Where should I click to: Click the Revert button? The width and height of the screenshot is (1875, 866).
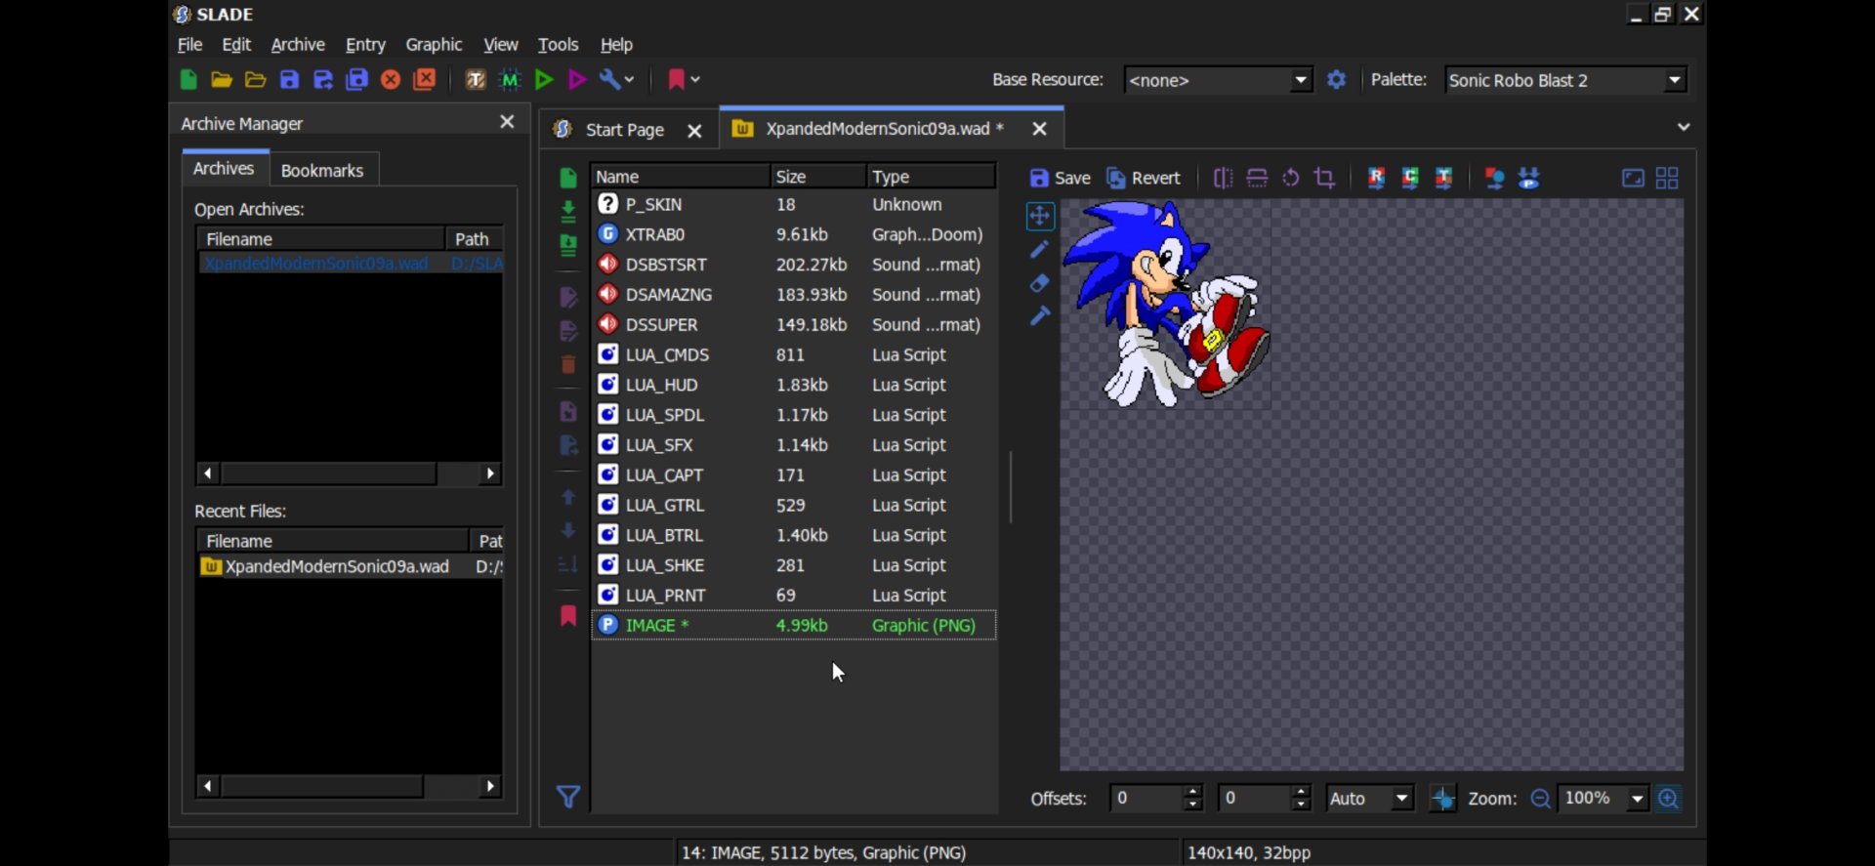coord(1143,178)
